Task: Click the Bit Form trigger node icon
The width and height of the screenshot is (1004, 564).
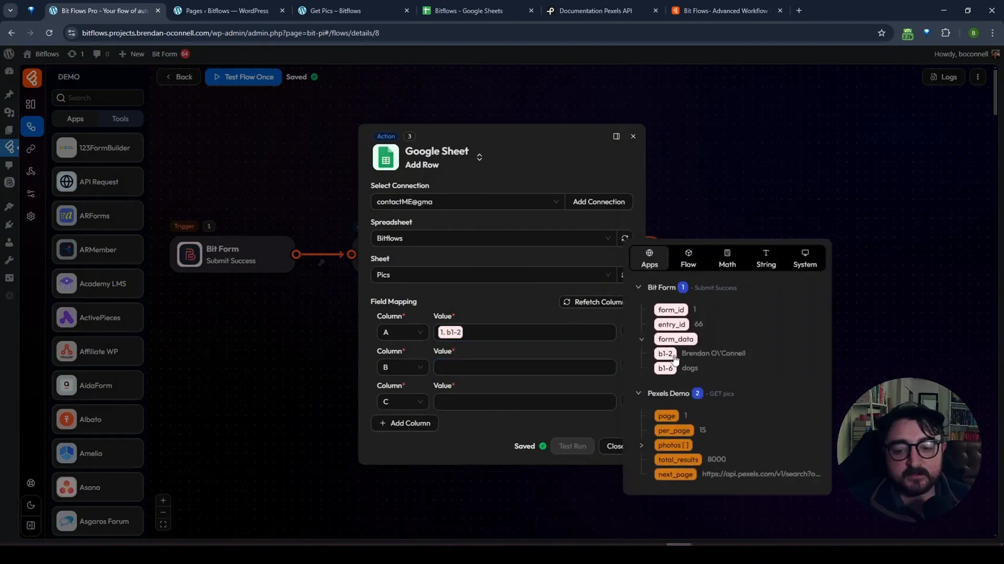Action: [190, 254]
